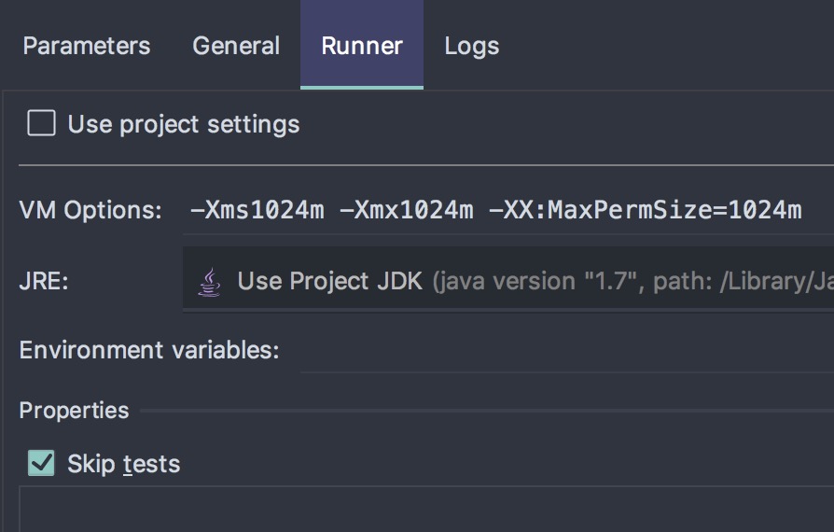Open the General tab
The image size is (834, 532).
pyautogui.click(x=236, y=46)
